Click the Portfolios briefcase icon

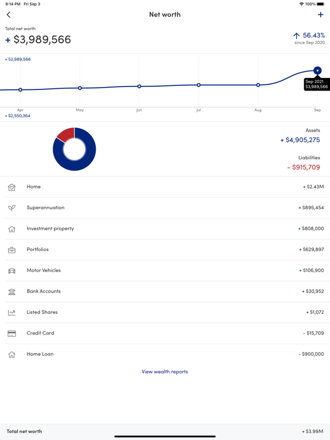(12, 250)
